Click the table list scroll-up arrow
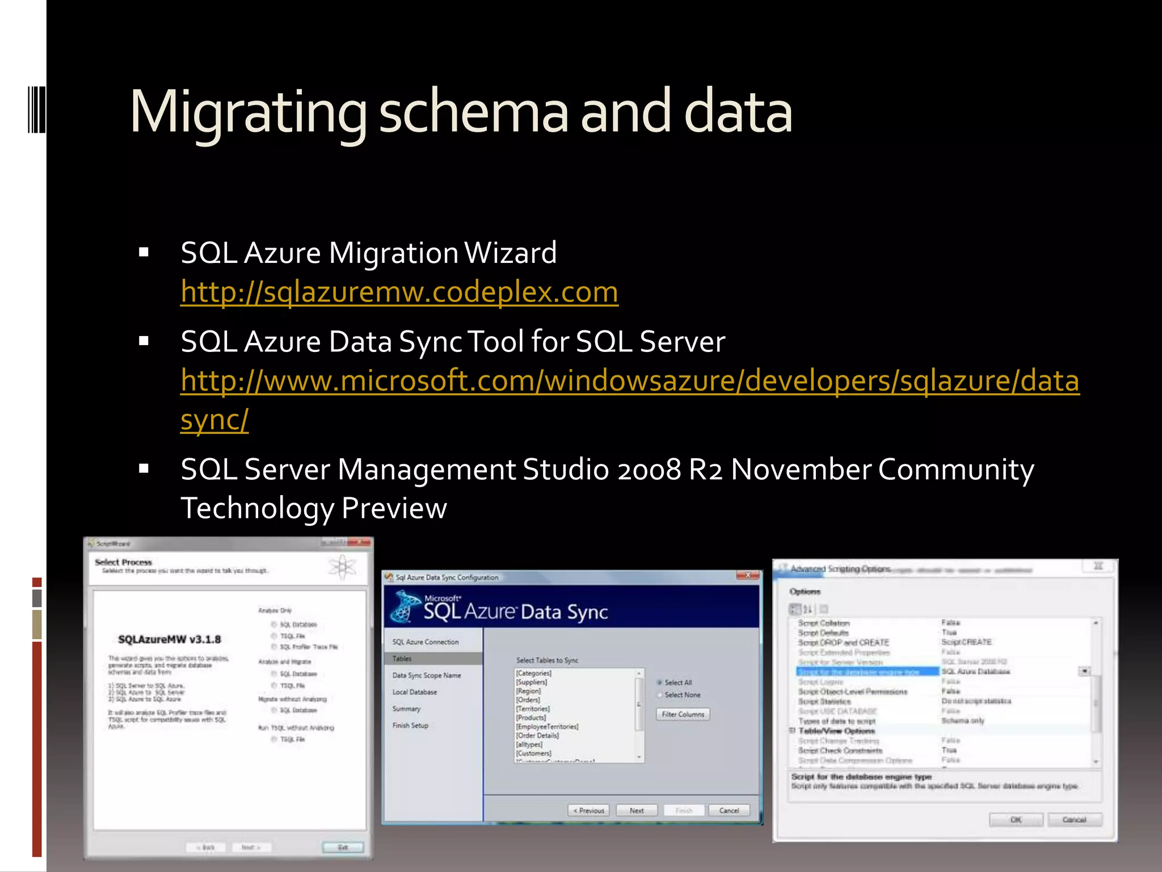 [639, 673]
